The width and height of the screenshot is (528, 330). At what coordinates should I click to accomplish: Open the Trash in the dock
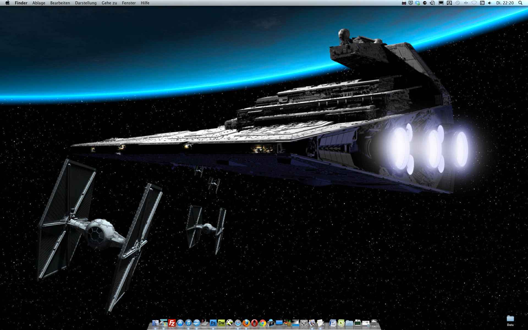click(x=374, y=323)
